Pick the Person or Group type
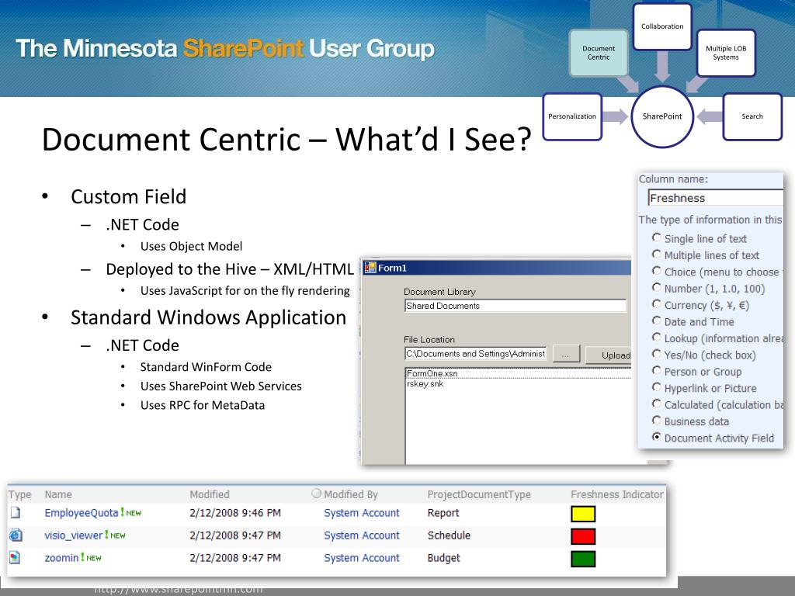The image size is (795, 596). click(x=657, y=371)
